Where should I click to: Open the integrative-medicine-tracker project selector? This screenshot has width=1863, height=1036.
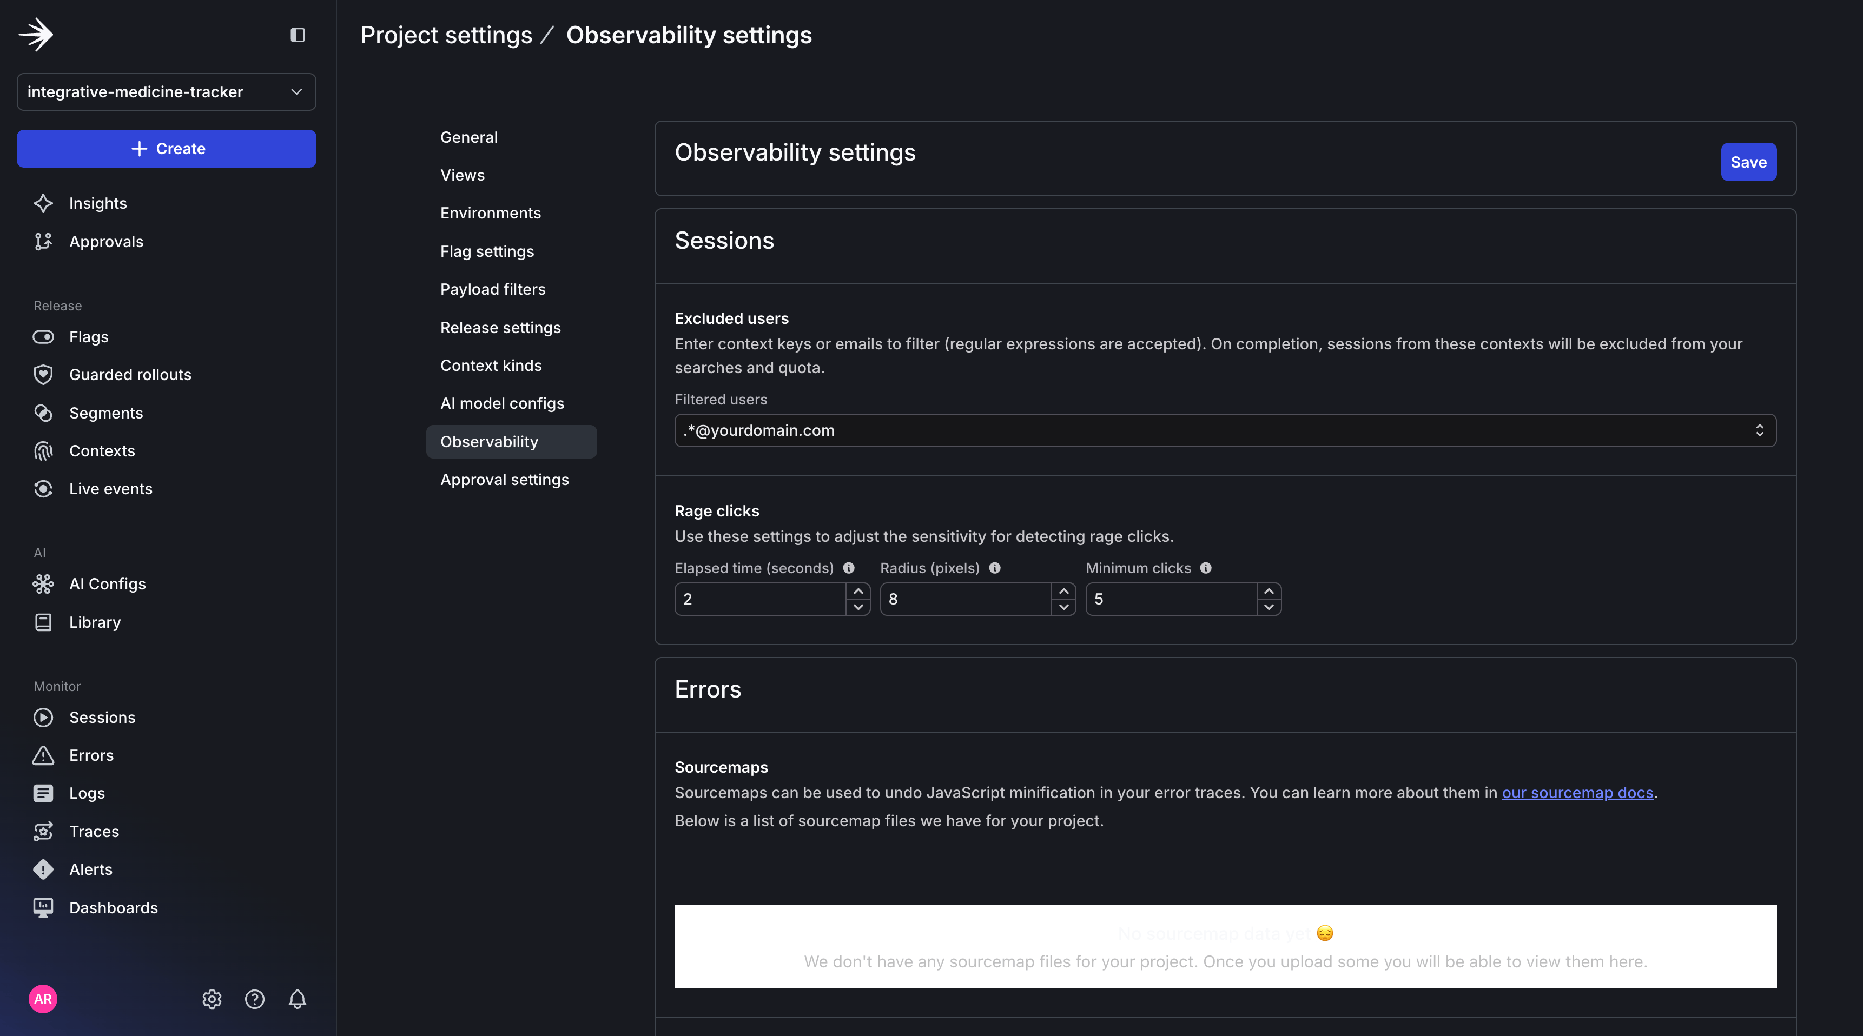(166, 92)
